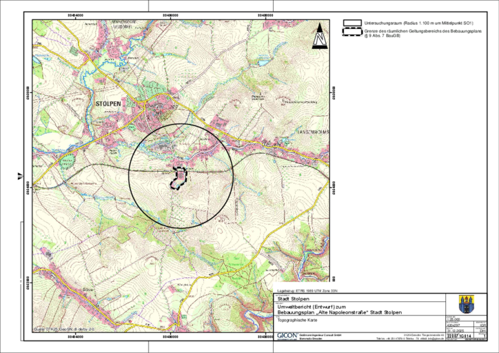This screenshot has width=499, height=353.
Task: Select the legend line '(§ 9 Abs. 7 BauGB)'
Action: point(383,35)
